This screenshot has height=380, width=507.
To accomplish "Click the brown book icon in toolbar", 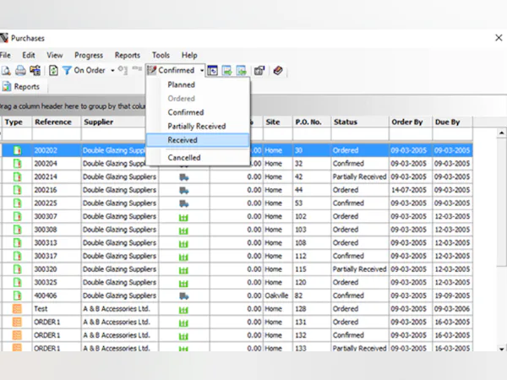I will click(x=278, y=70).
